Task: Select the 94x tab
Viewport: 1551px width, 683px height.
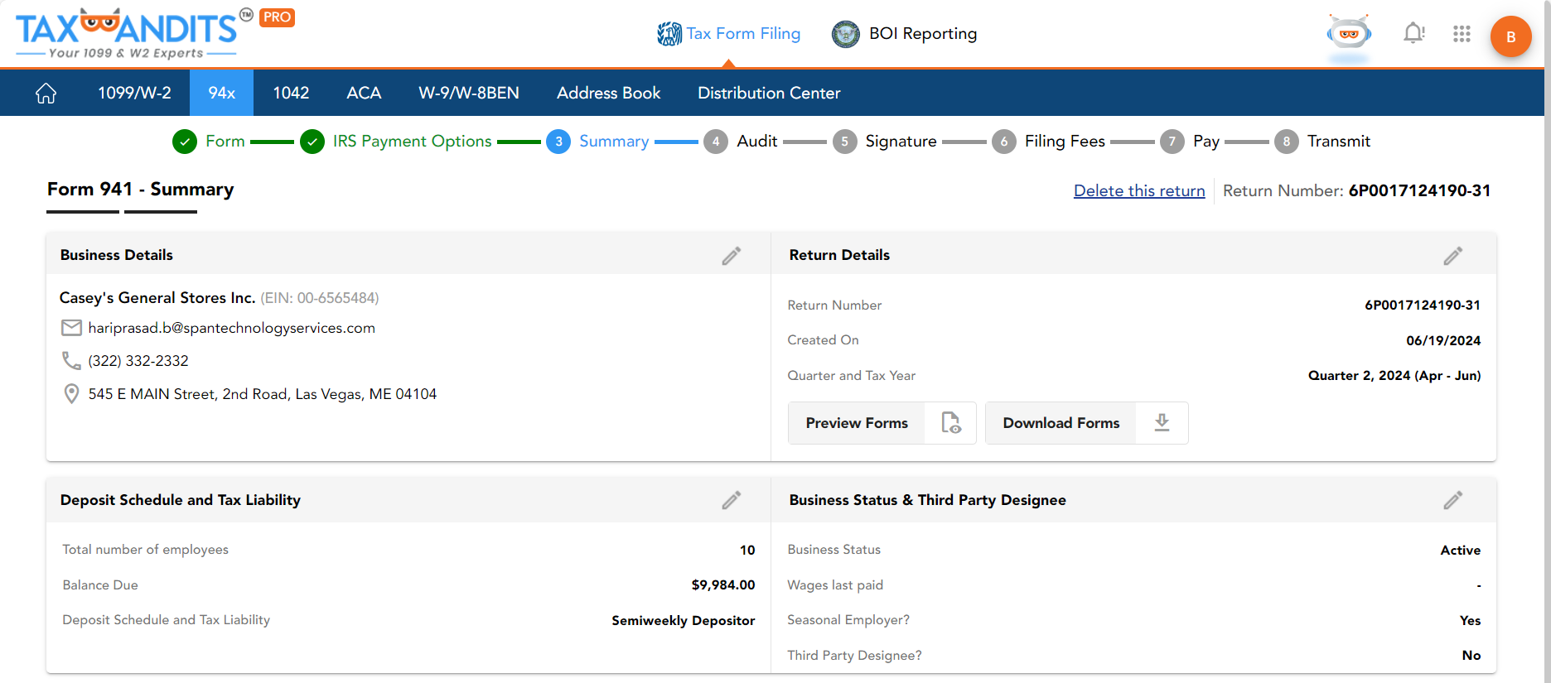Action: point(221,93)
